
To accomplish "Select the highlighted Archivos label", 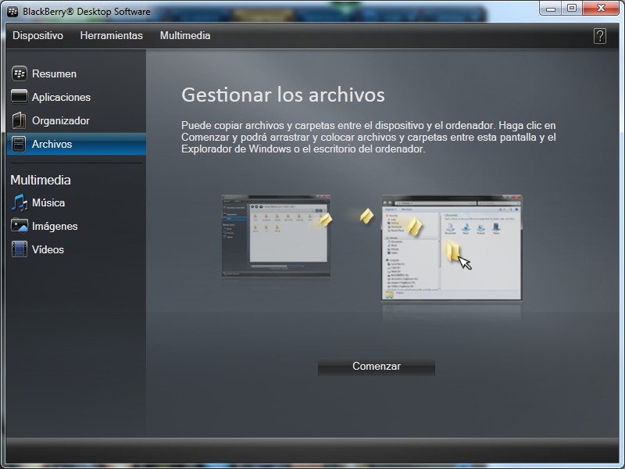I will 52,144.
